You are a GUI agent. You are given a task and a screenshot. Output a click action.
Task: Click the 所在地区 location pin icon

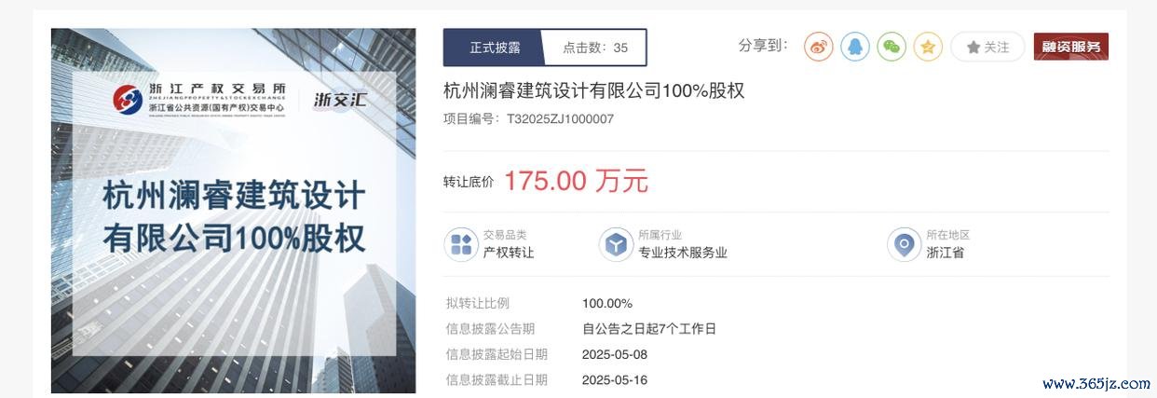point(903,244)
